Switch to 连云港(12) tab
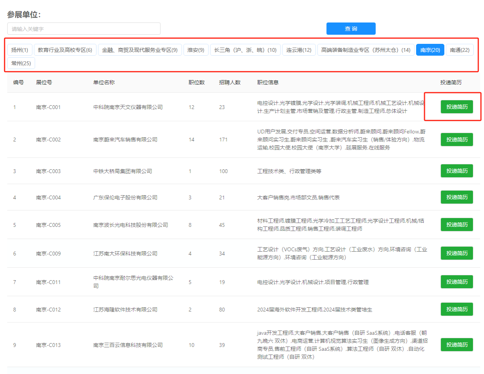The height and width of the screenshot is (374, 484). click(299, 50)
